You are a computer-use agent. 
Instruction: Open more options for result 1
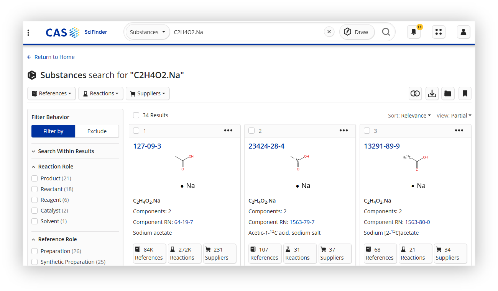click(x=228, y=131)
